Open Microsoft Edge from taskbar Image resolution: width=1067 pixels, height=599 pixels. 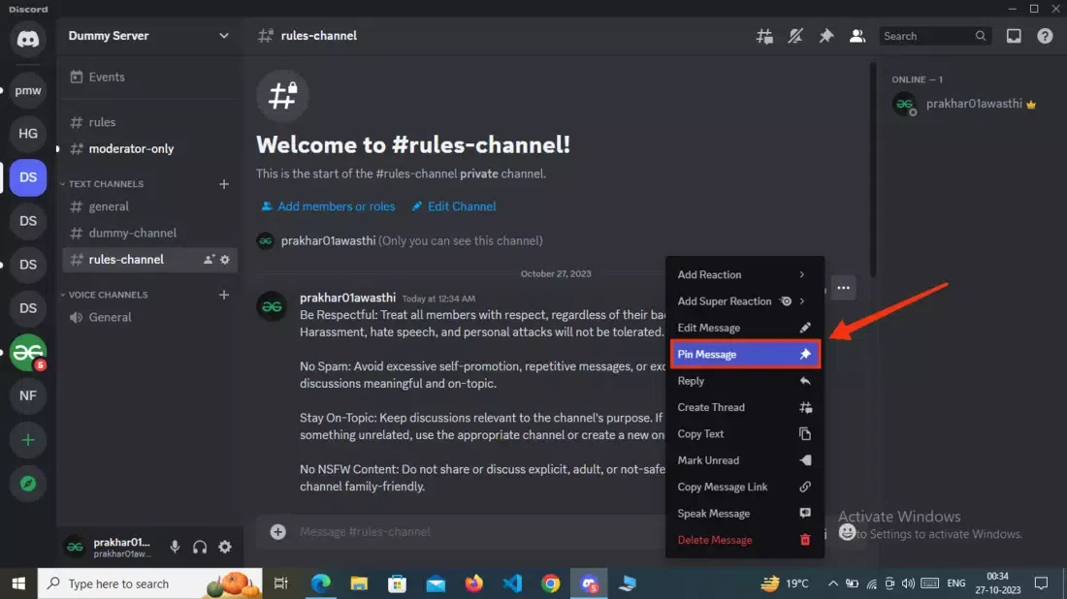320,583
